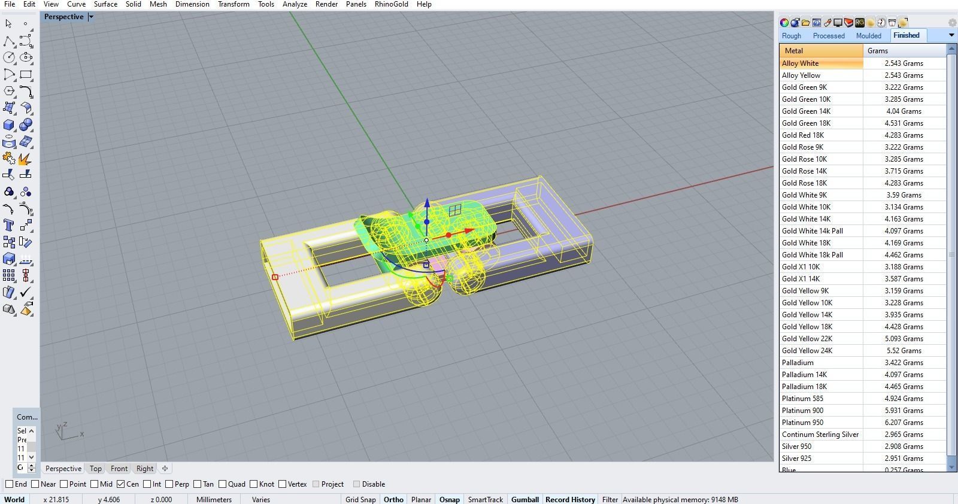Enable Mid object snap
The width and height of the screenshot is (958, 504).
tap(94, 484)
